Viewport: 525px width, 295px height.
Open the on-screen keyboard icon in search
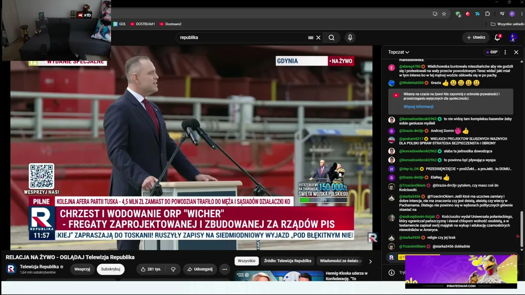coord(311,37)
